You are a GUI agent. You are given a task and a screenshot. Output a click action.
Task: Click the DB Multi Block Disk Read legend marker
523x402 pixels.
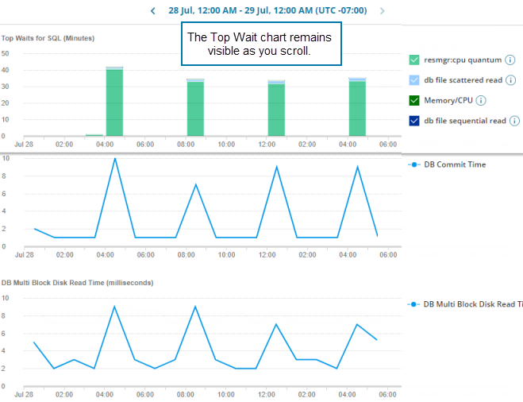click(413, 304)
